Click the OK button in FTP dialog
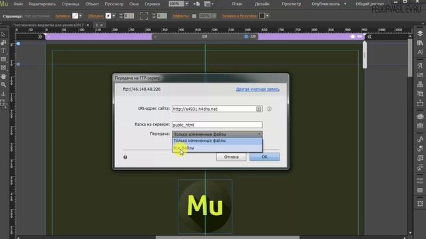This screenshot has width=426, height=239. 265,157
